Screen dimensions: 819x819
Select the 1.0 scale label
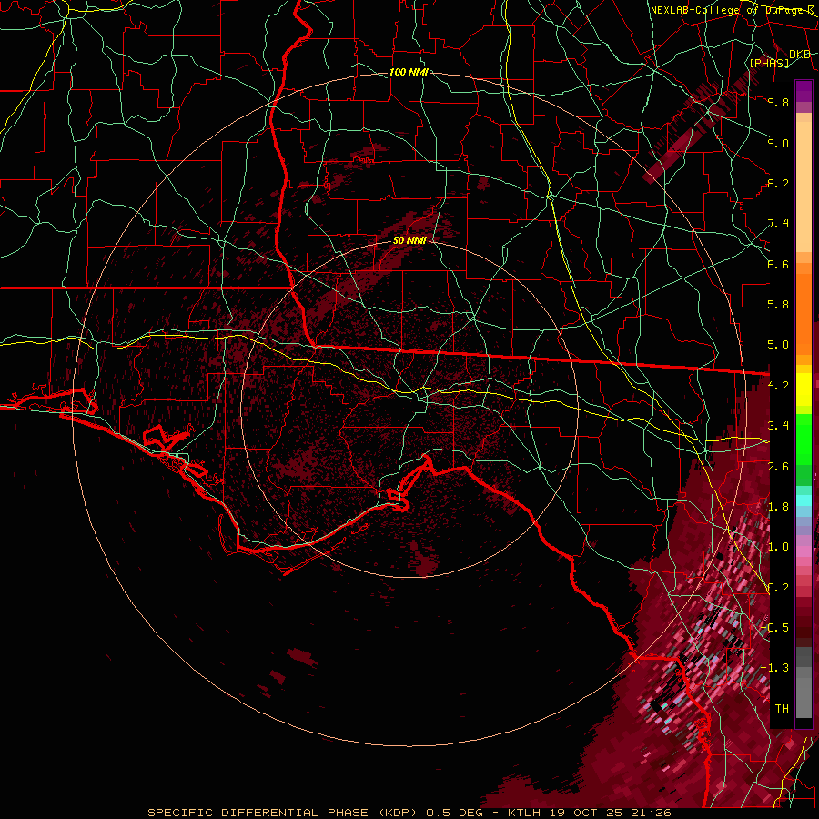[778, 547]
